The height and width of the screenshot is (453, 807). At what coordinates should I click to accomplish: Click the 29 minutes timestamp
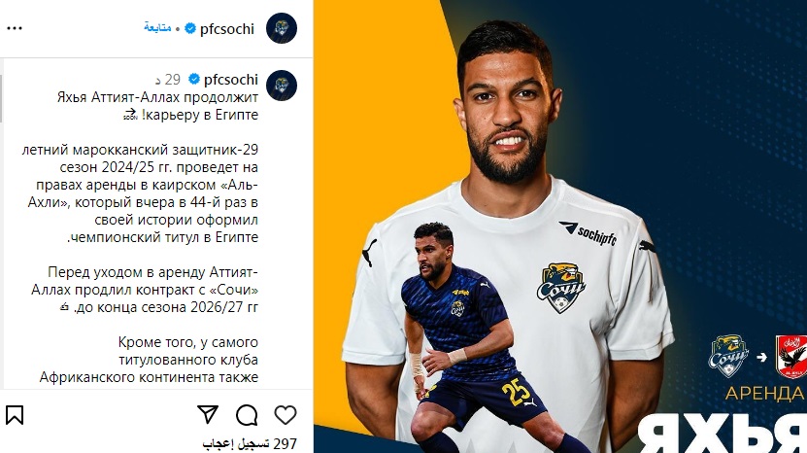click(168, 80)
